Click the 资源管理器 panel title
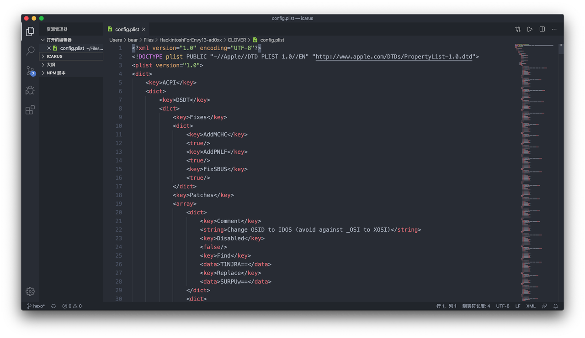Screen dimensions: 585x338 (57, 29)
